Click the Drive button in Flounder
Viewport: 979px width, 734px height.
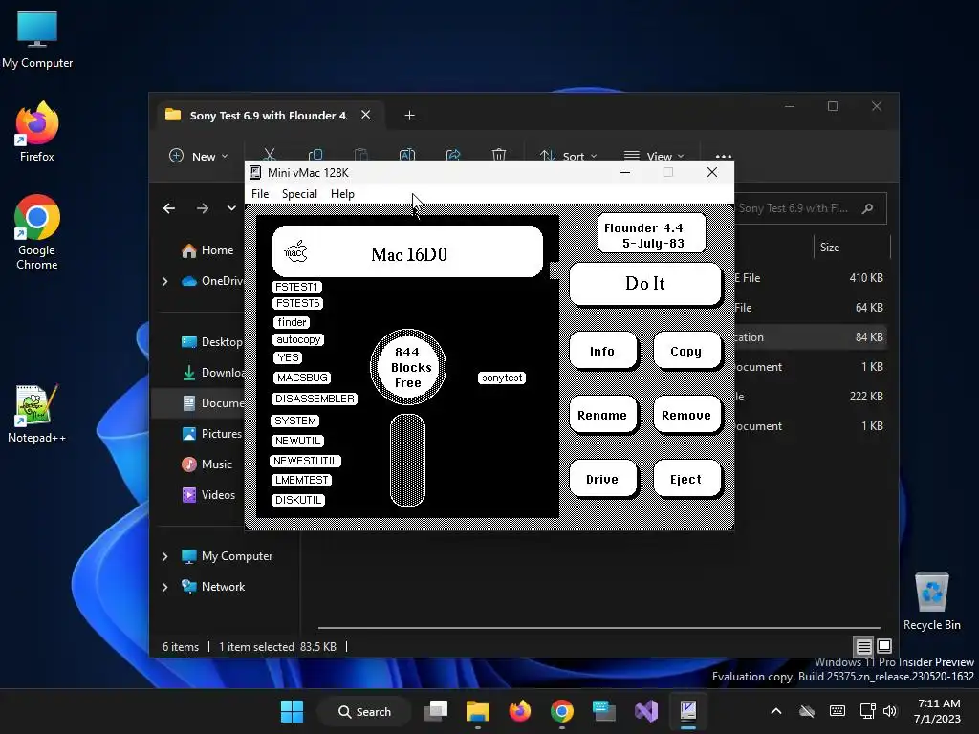[602, 480]
